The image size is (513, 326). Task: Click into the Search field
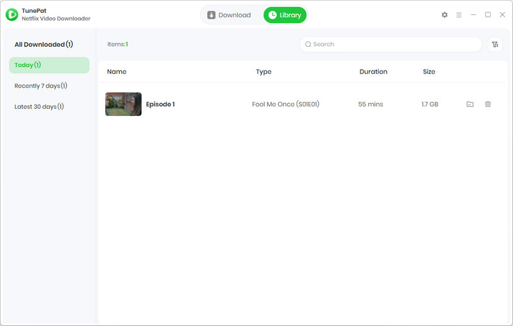pyautogui.click(x=391, y=44)
